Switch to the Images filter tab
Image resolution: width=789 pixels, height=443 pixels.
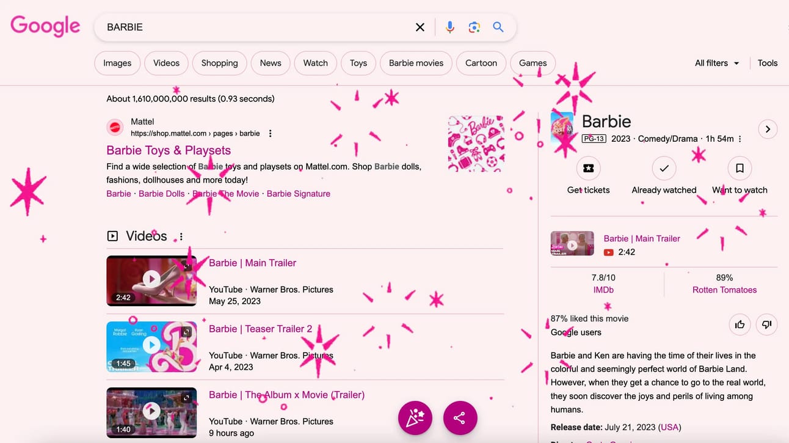tap(117, 63)
